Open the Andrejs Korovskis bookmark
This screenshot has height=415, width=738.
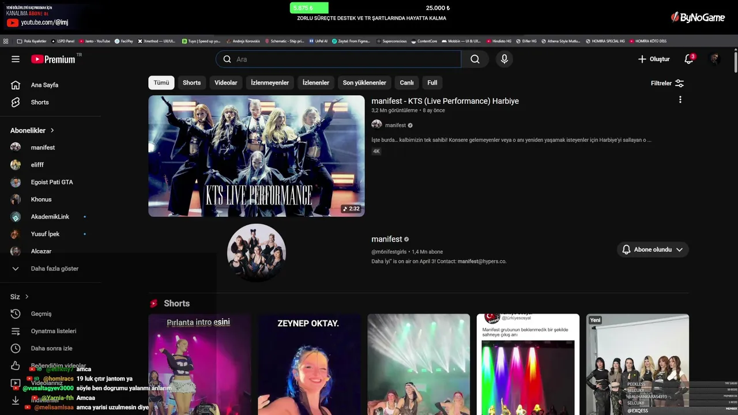[243, 41]
